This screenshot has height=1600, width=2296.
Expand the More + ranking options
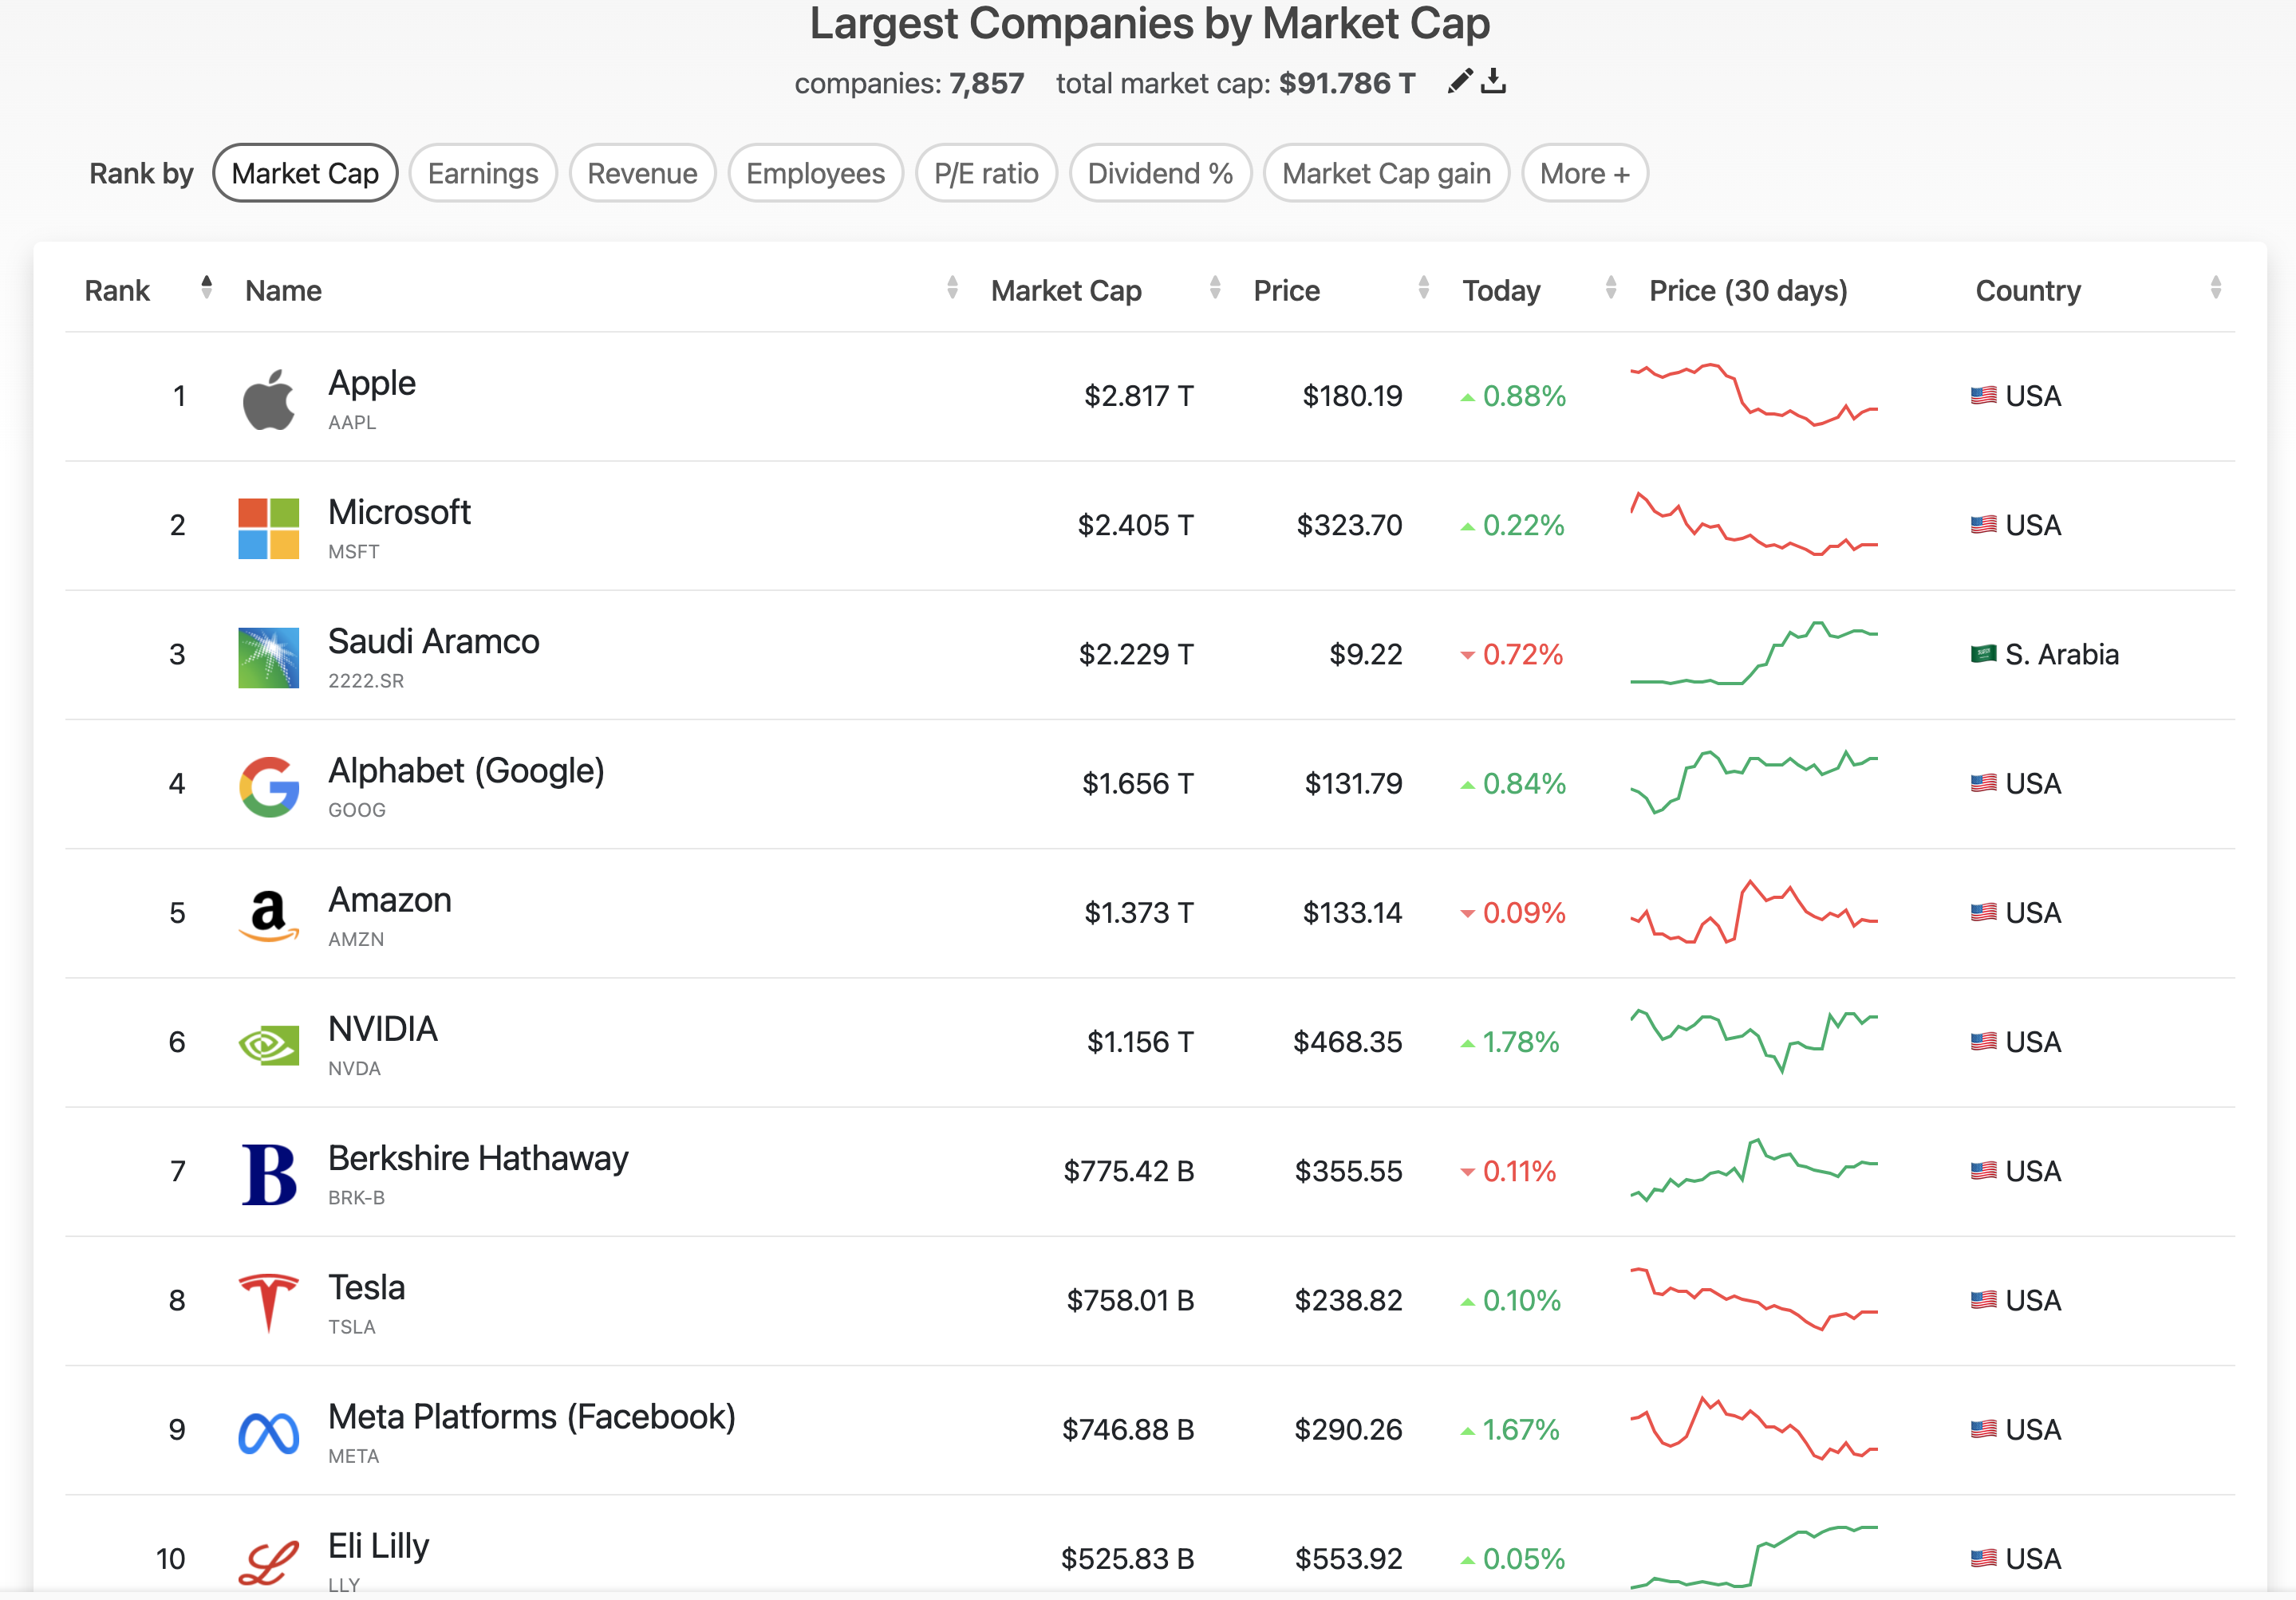tap(1584, 173)
